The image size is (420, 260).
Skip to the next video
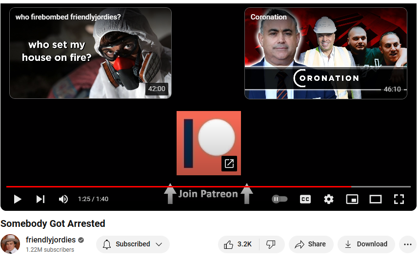coord(40,199)
